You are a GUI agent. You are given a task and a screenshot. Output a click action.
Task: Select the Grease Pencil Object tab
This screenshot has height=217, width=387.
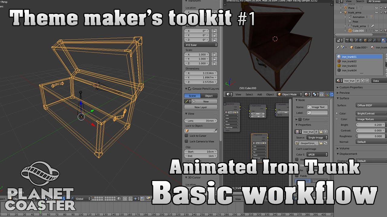[209, 96]
